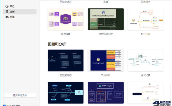Click the 旅行计划 template label
The height and width of the screenshot is (106, 172).
146,34
